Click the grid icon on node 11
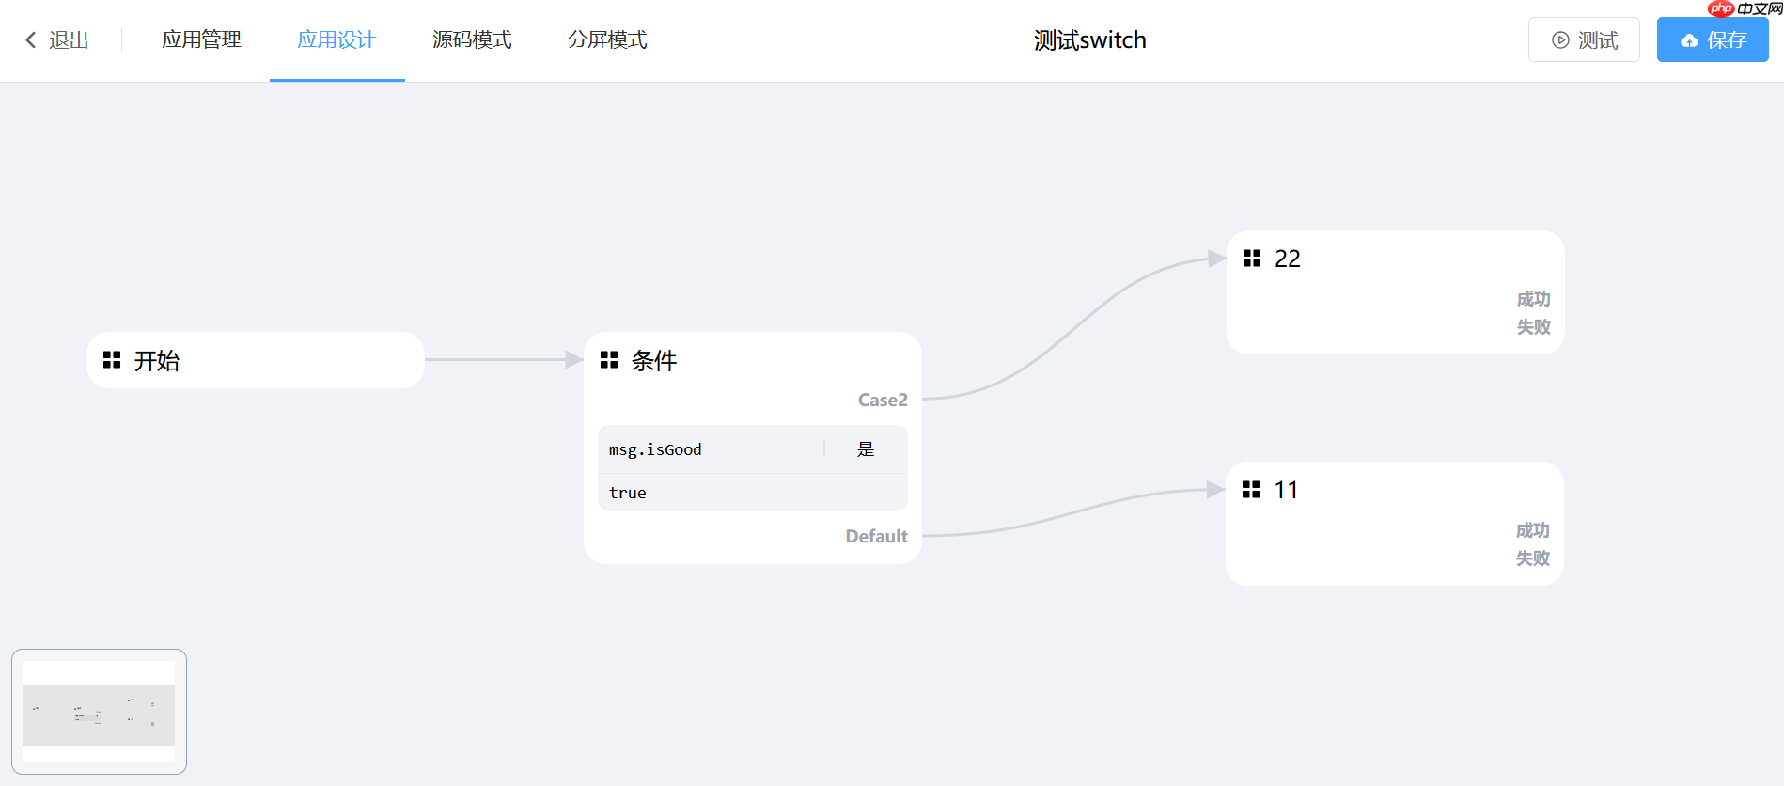The image size is (1784, 786). pyautogui.click(x=1252, y=489)
